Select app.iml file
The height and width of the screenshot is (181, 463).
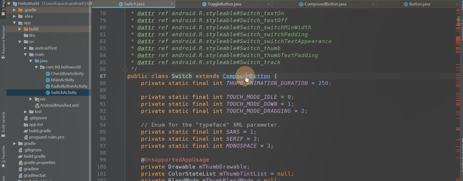pos(36,124)
